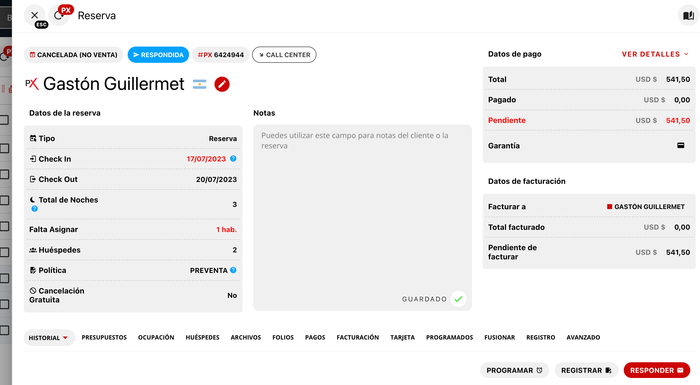Image resolution: width=700 pixels, height=385 pixels.
Task: Open the CALL CENTER source chip
Action: point(284,55)
